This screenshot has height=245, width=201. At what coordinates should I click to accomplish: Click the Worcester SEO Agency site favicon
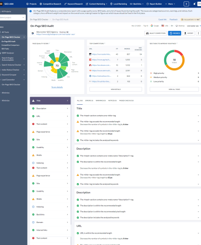point(33,33)
